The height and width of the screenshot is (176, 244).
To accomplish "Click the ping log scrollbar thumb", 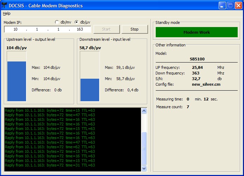I will (144, 149).
